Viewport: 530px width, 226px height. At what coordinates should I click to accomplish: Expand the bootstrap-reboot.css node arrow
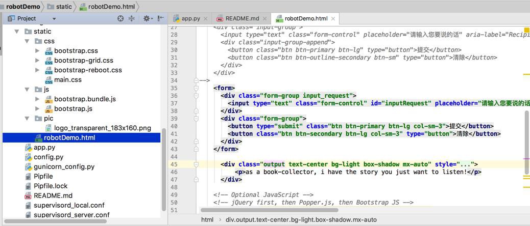coord(37,70)
